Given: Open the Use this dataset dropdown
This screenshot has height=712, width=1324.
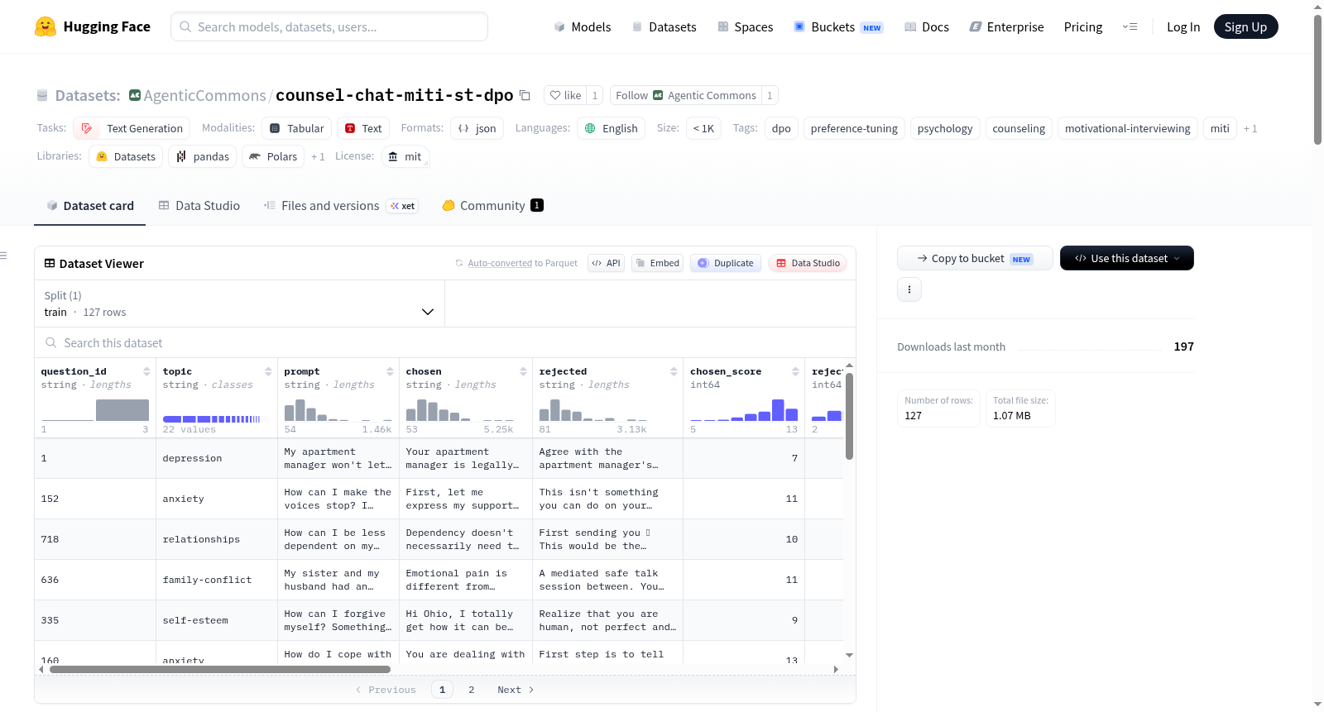Looking at the screenshot, I should coord(1127,258).
